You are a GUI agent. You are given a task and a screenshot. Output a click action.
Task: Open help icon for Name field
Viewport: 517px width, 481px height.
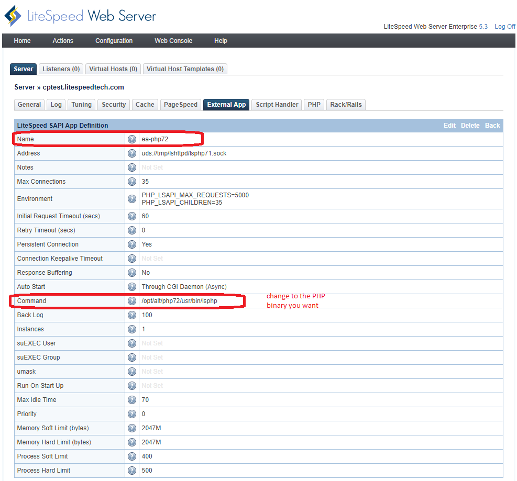click(132, 139)
